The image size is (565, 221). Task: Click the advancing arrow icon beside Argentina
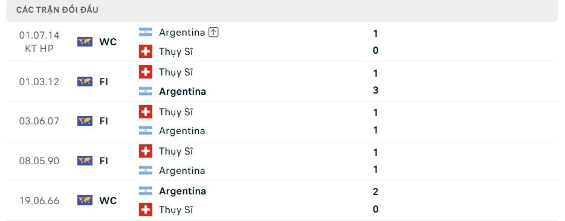(214, 33)
